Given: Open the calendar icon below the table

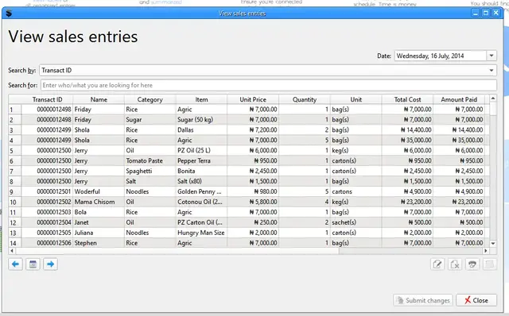Looking at the screenshot, I should pos(33,264).
